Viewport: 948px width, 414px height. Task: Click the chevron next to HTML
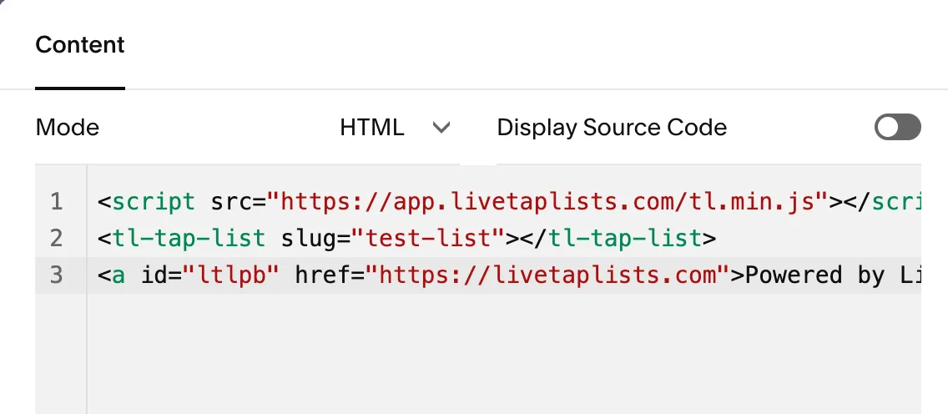pos(441,128)
